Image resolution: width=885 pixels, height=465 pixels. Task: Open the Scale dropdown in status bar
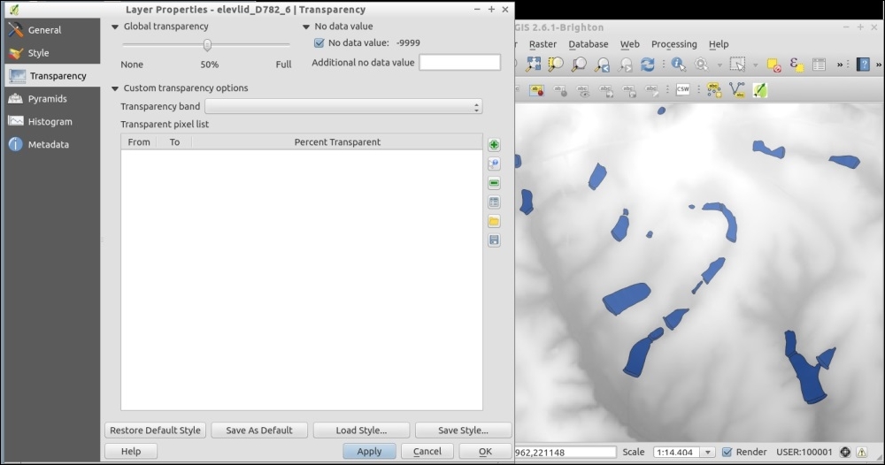click(x=706, y=452)
